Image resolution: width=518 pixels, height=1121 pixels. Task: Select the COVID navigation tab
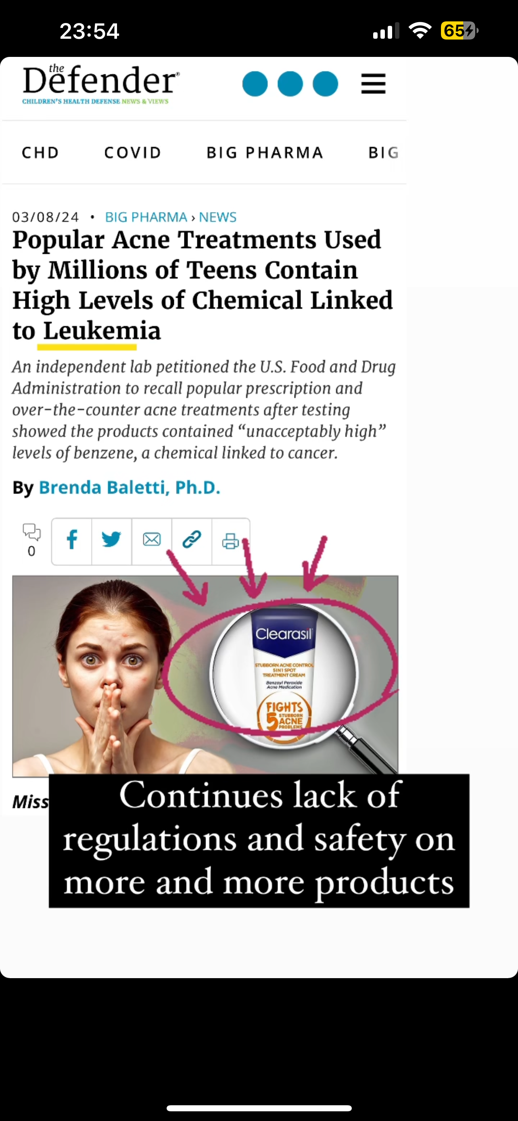[x=133, y=153]
